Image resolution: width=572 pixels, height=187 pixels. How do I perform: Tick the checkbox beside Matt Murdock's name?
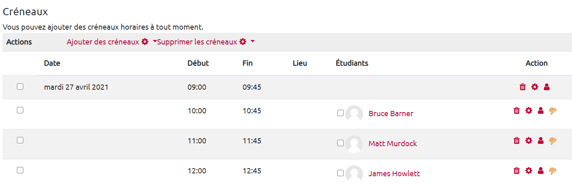[x=340, y=143]
